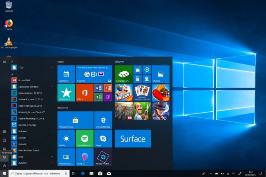This screenshot has height=177, width=266.
Task: Open Adobe Audition CC 2018
Action: click(32, 93)
